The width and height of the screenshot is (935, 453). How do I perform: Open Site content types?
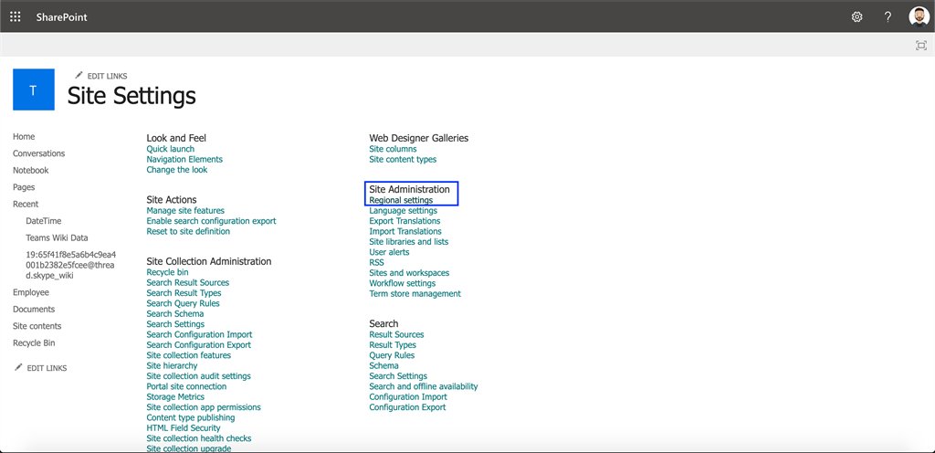403,159
